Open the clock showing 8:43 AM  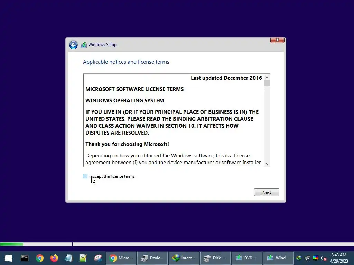pos(339,258)
